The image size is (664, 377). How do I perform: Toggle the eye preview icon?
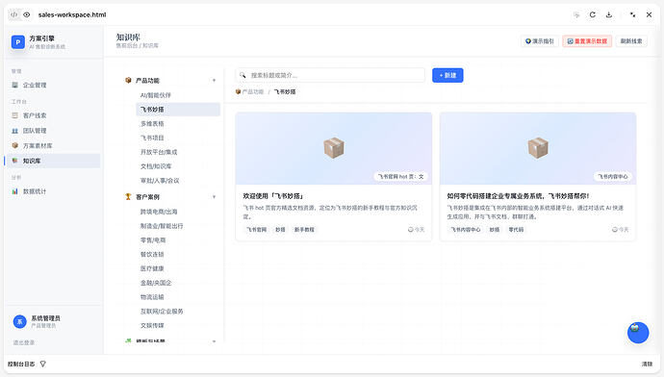click(27, 14)
